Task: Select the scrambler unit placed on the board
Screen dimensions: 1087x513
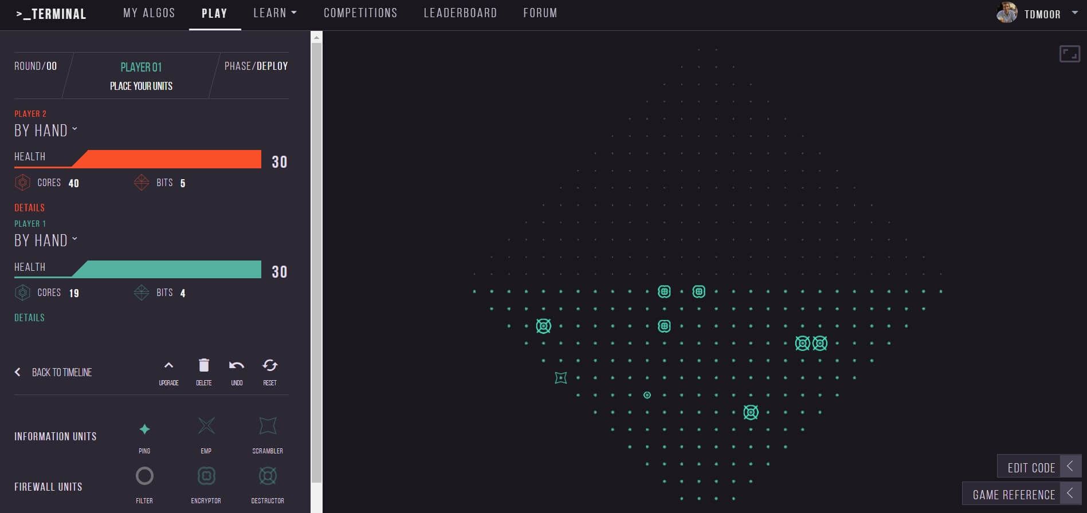Action: click(x=561, y=378)
